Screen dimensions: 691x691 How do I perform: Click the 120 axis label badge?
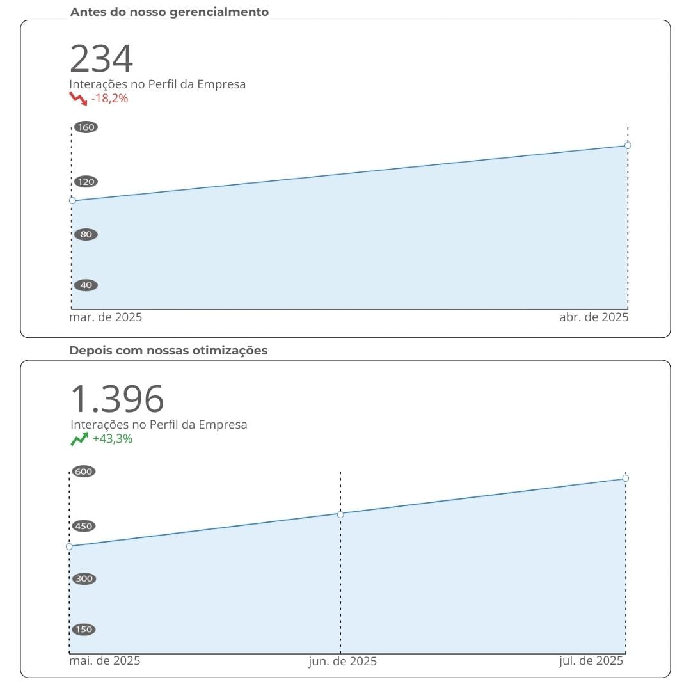(x=86, y=182)
